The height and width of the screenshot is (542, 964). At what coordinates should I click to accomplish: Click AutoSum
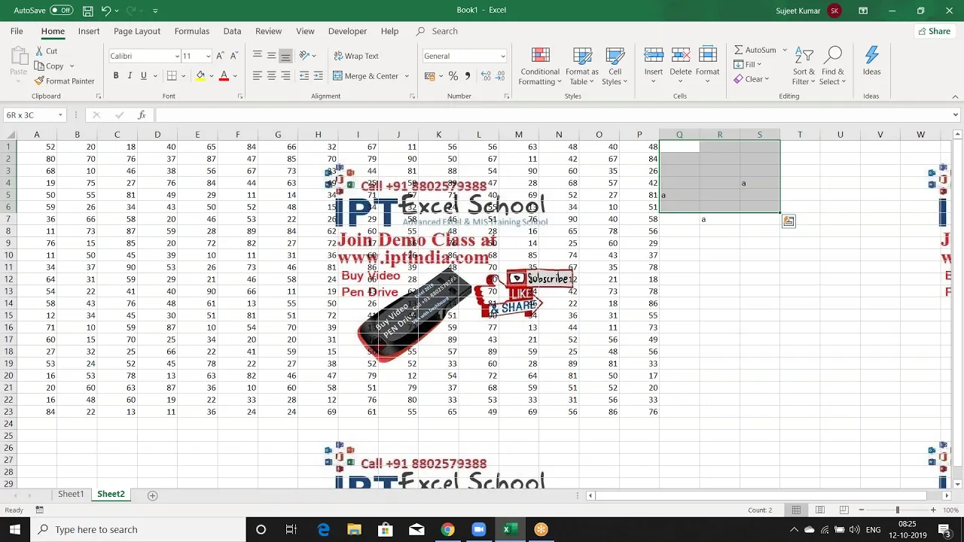point(755,50)
